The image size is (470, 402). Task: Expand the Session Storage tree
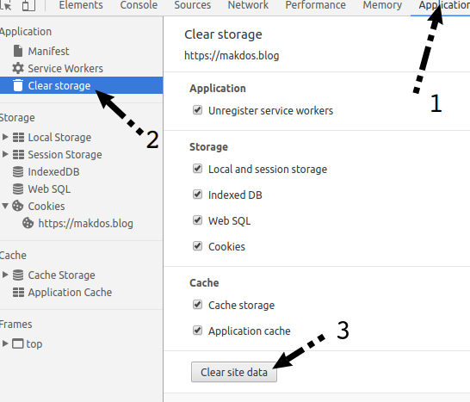click(x=5, y=154)
